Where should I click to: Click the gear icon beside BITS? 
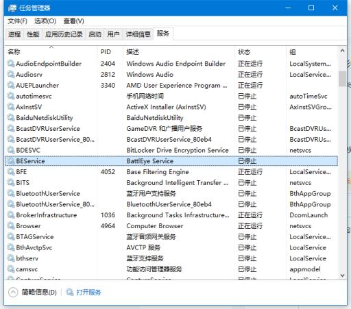(x=11, y=182)
